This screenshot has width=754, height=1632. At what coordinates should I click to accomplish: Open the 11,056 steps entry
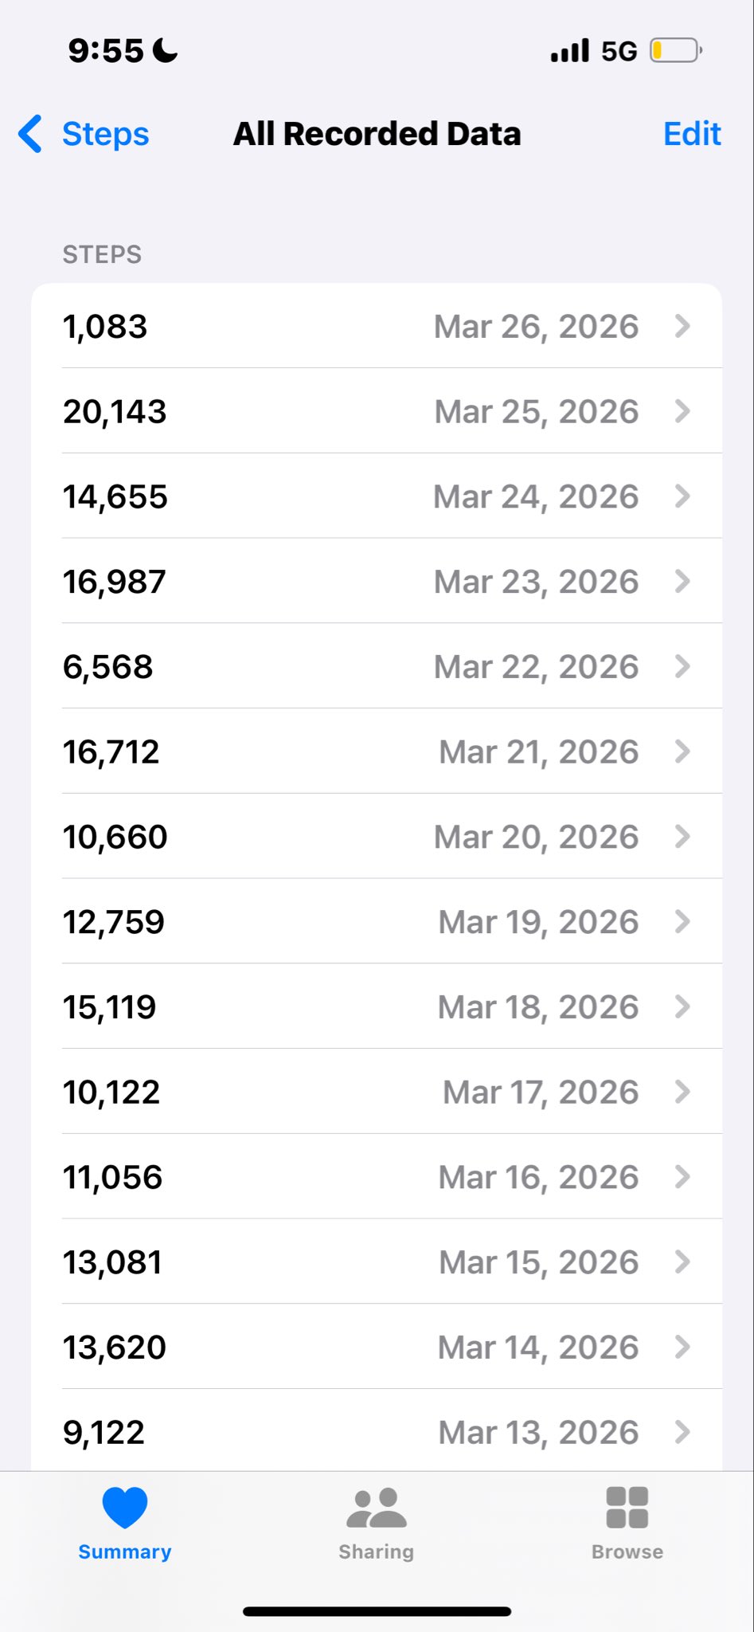[x=376, y=1177]
